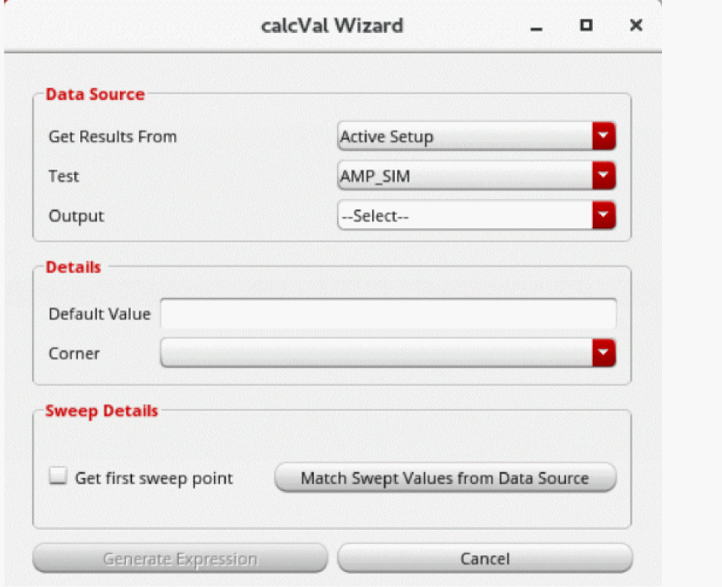
Task: Click red arrow of the Output selector
Action: point(603,216)
